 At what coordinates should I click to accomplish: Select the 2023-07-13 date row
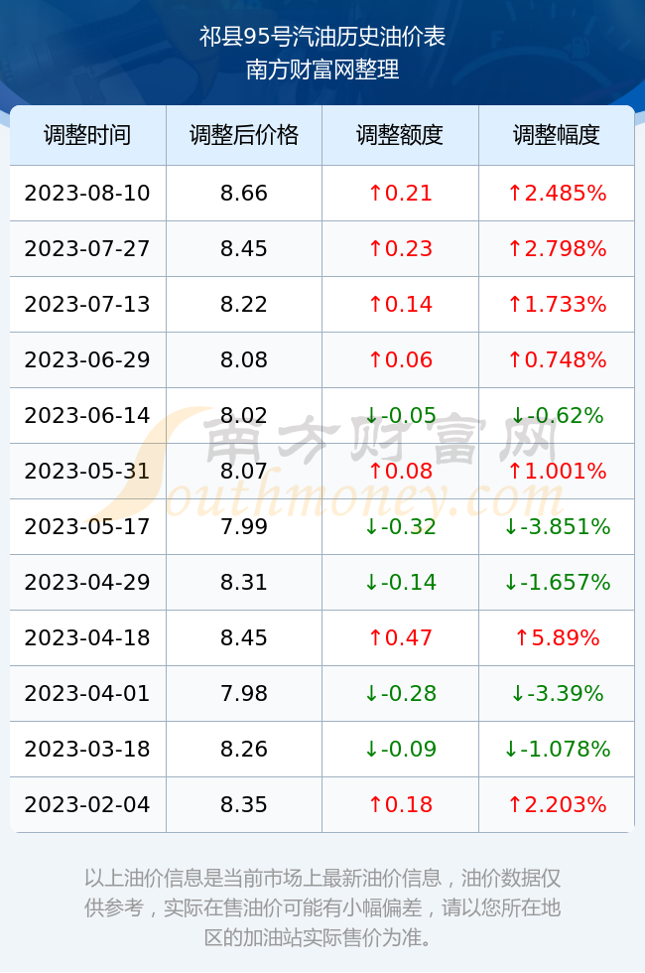point(322,304)
